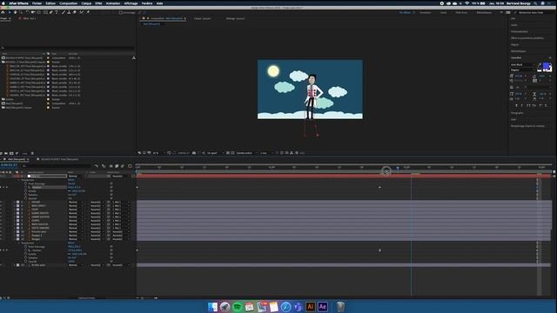This screenshot has height=313, width=557.
Task: Open the Arial Black font family dropdown
Action: pyautogui.click(x=522, y=65)
